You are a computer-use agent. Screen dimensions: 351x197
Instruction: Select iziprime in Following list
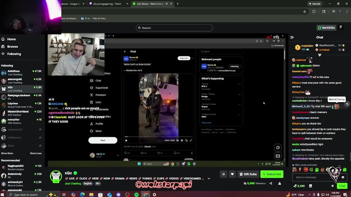21,105
